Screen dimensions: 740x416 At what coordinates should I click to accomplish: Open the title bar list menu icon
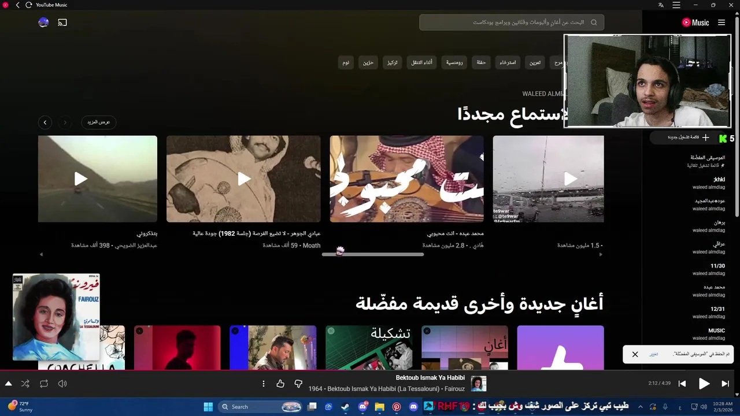click(676, 5)
